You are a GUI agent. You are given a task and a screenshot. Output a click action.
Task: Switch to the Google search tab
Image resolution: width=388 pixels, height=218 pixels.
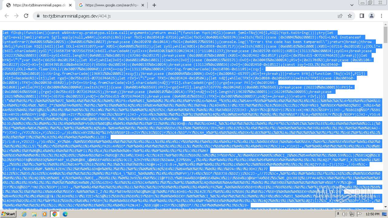coord(111,5)
